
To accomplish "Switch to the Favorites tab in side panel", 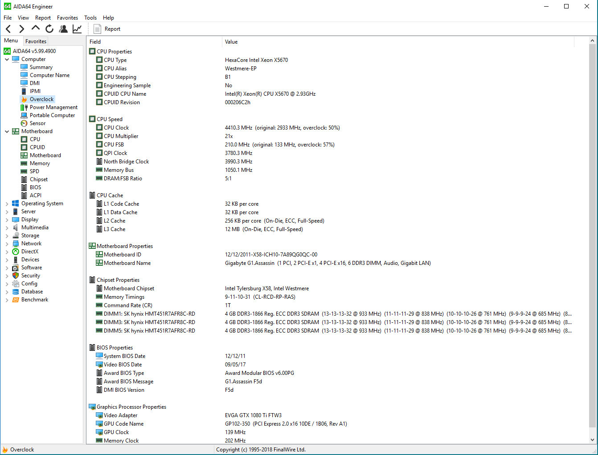I will click(36, 41).
